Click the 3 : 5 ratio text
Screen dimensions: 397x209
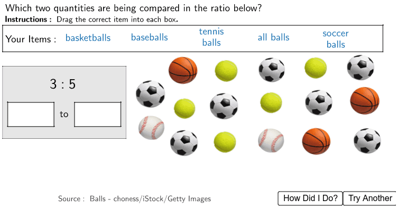[63, 84]
